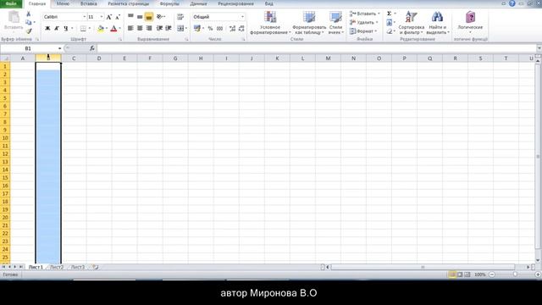Screen dimensions: 542x305
Task: Increase font size with the large A icon
Action: click(109, 17)
